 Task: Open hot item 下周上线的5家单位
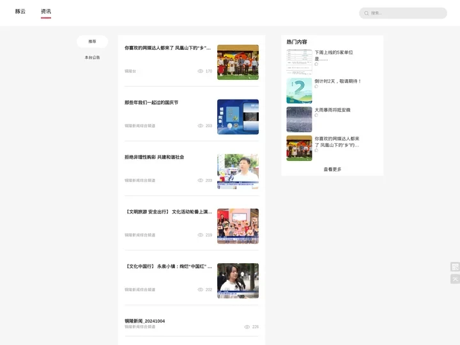334,56
